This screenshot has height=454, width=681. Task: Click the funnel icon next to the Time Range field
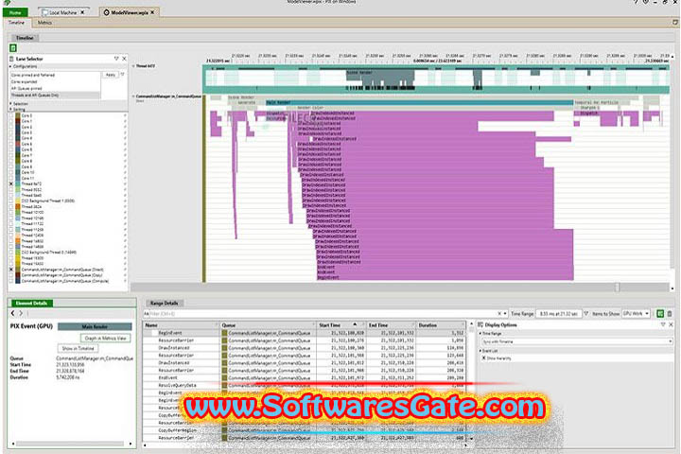[585, 313]
